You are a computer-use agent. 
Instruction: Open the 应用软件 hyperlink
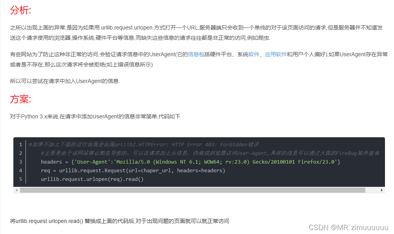(x=276, y=54)
